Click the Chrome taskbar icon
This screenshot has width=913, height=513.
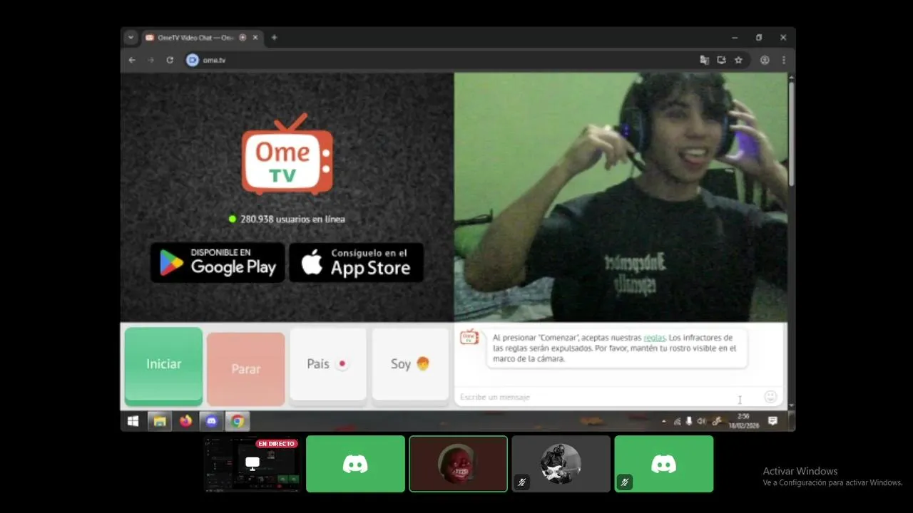(x=238, y=421)
